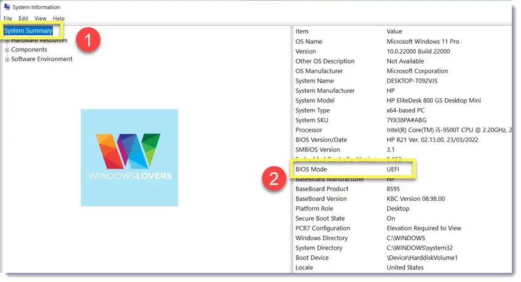Screen dimensions: 521x282
Task: Select the Software Environment tree item
Action: click(x=42, y=59)
